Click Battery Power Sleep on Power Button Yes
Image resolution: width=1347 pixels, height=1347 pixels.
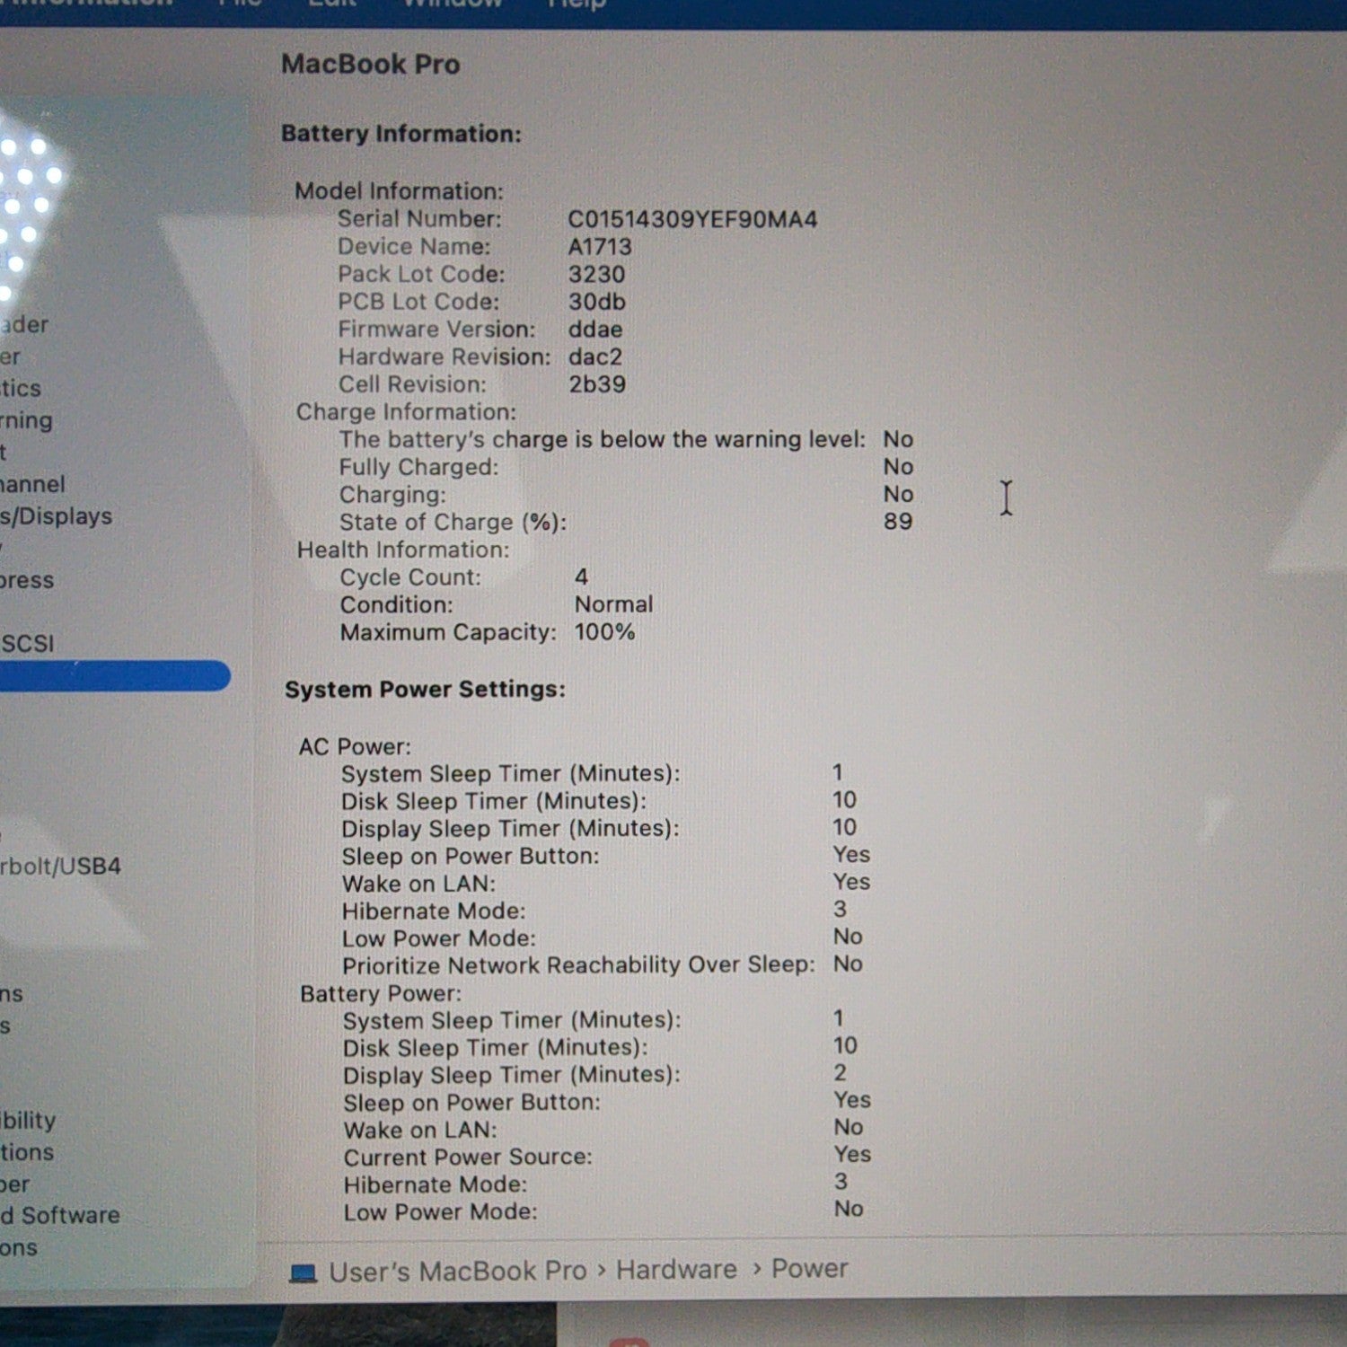(x=852, y=1100)
